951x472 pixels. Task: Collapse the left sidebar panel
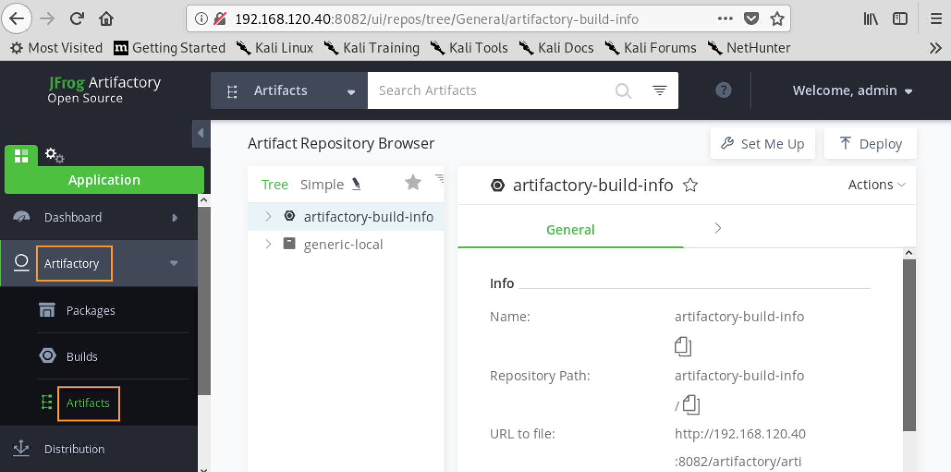coord(201,133)
